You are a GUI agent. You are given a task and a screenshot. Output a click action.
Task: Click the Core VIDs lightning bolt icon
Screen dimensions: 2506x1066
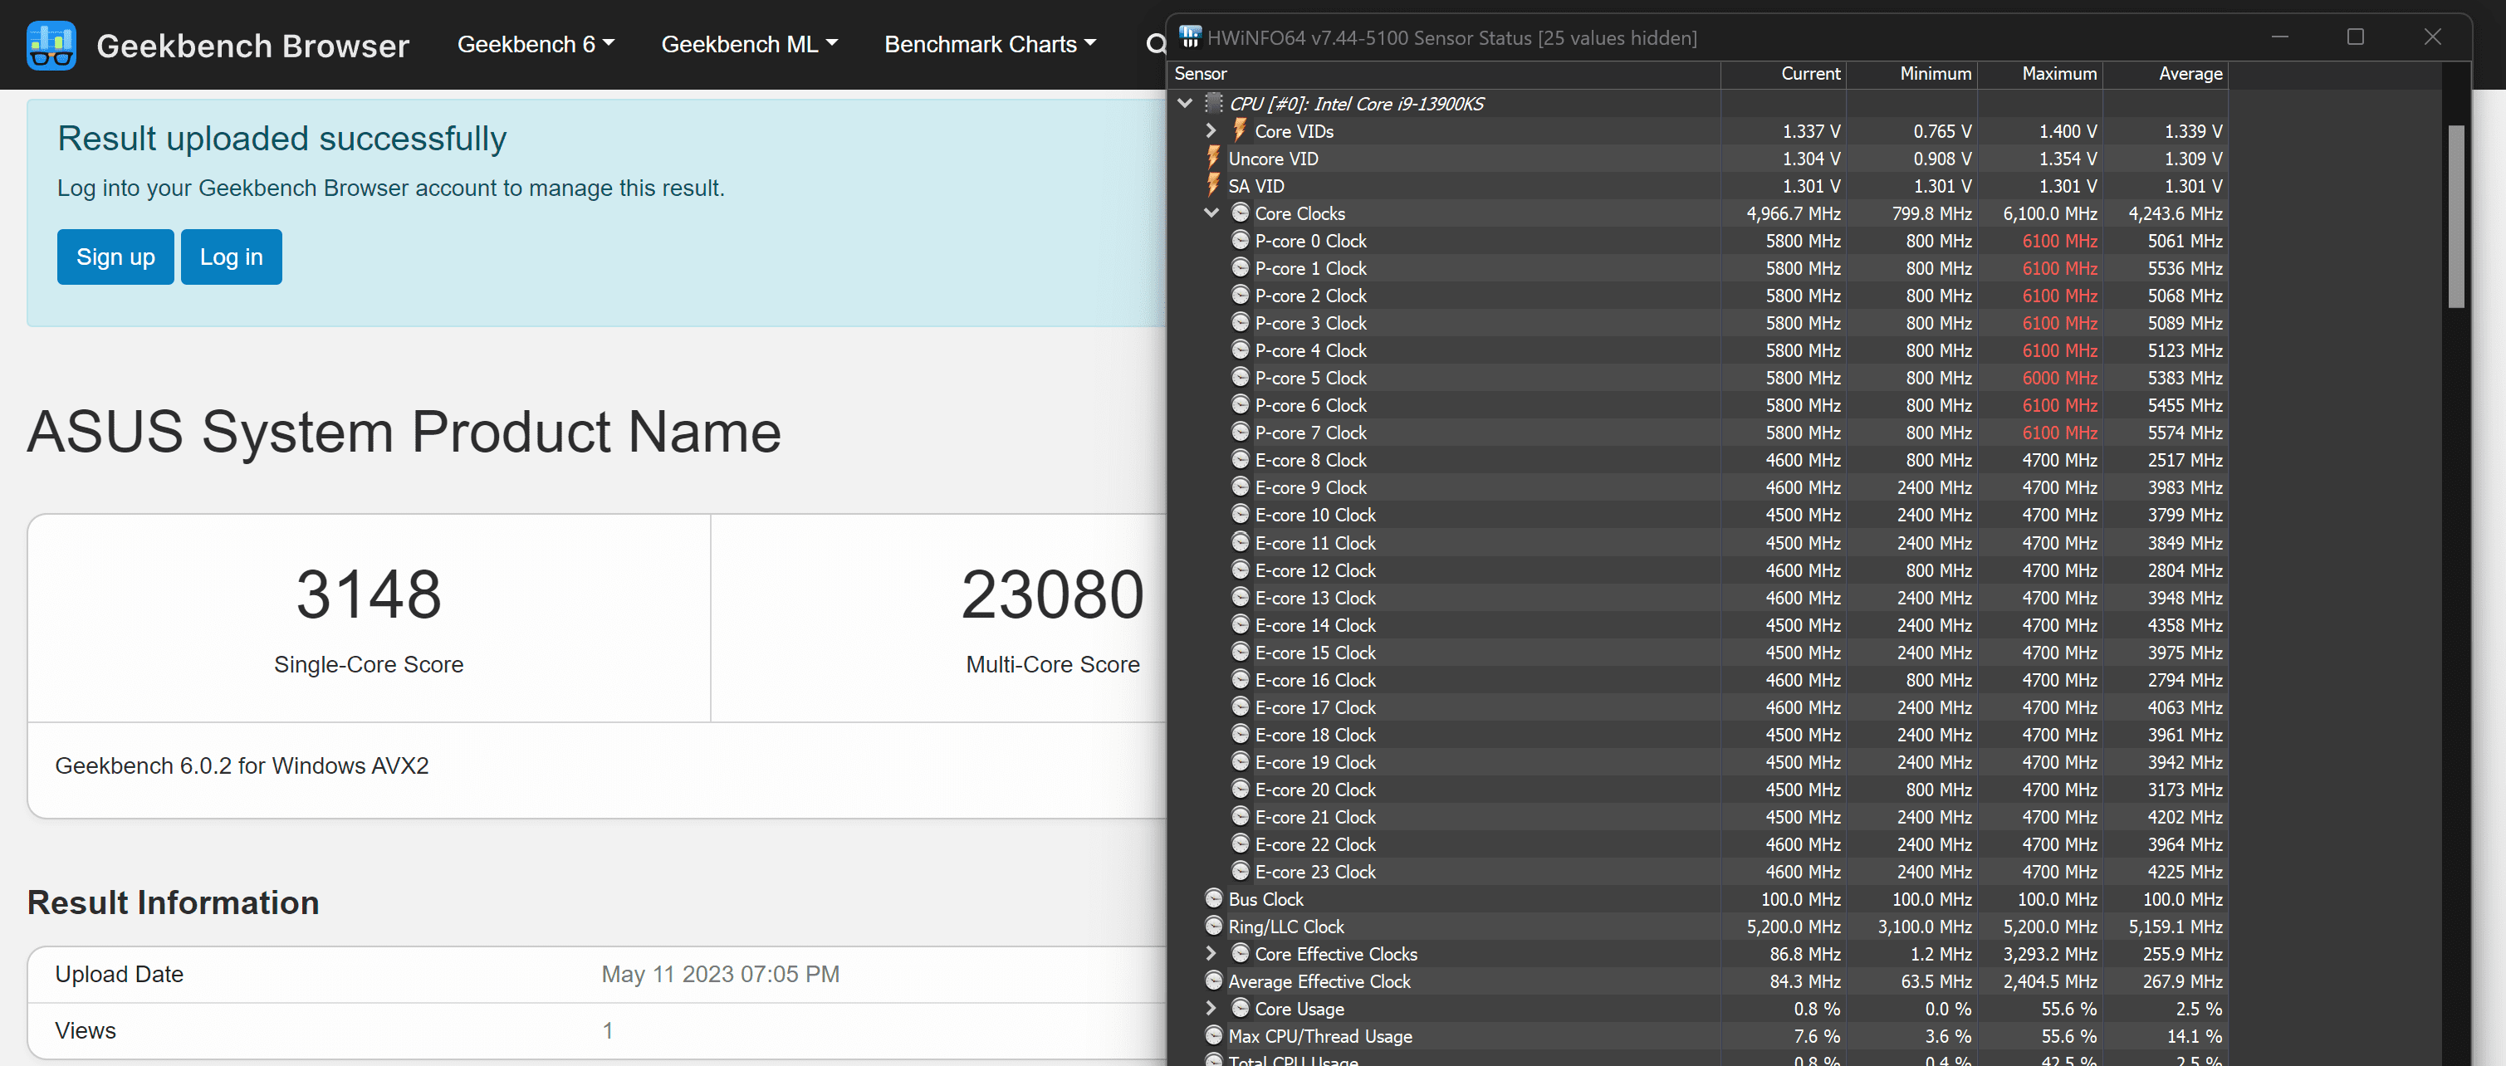click(x=1240, y=130)
